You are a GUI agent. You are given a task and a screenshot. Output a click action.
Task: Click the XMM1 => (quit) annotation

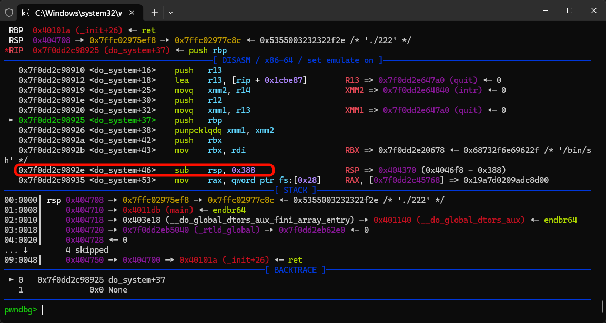(x=425, y=110)
